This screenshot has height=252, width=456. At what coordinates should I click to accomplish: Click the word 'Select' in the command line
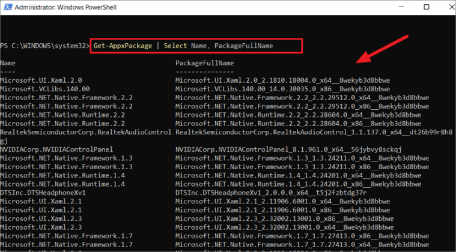pos(175,46)
